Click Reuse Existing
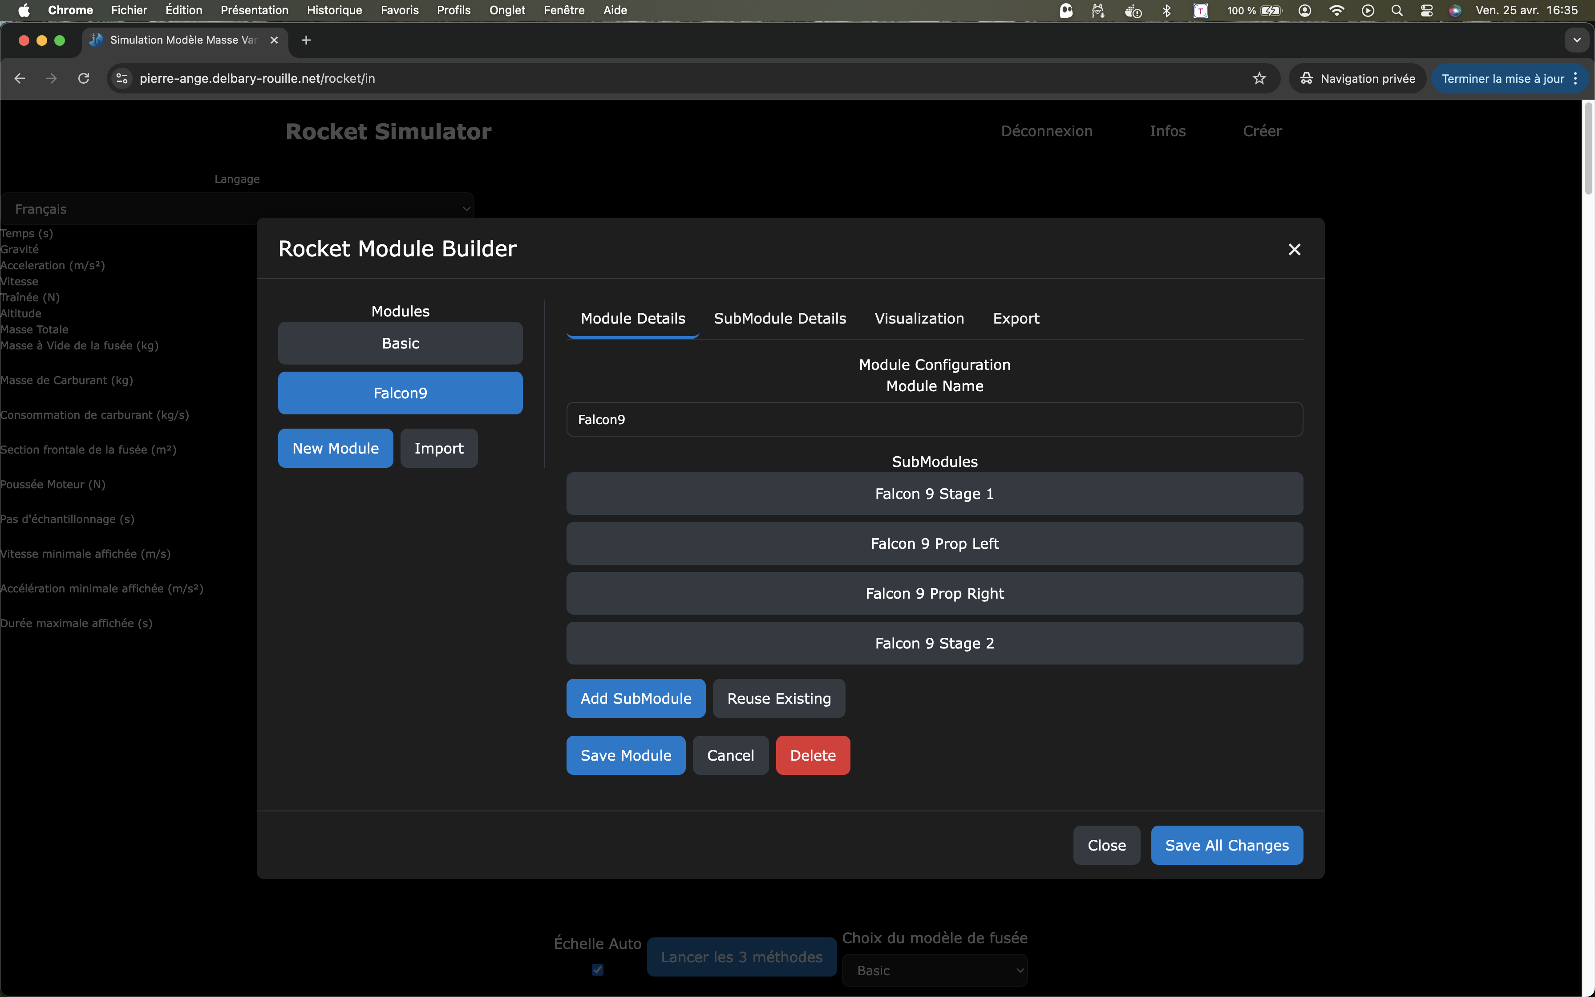Image resolution: width=1595 pixels, height=997 pixels. pyautogui.click(x=779, y=698)
